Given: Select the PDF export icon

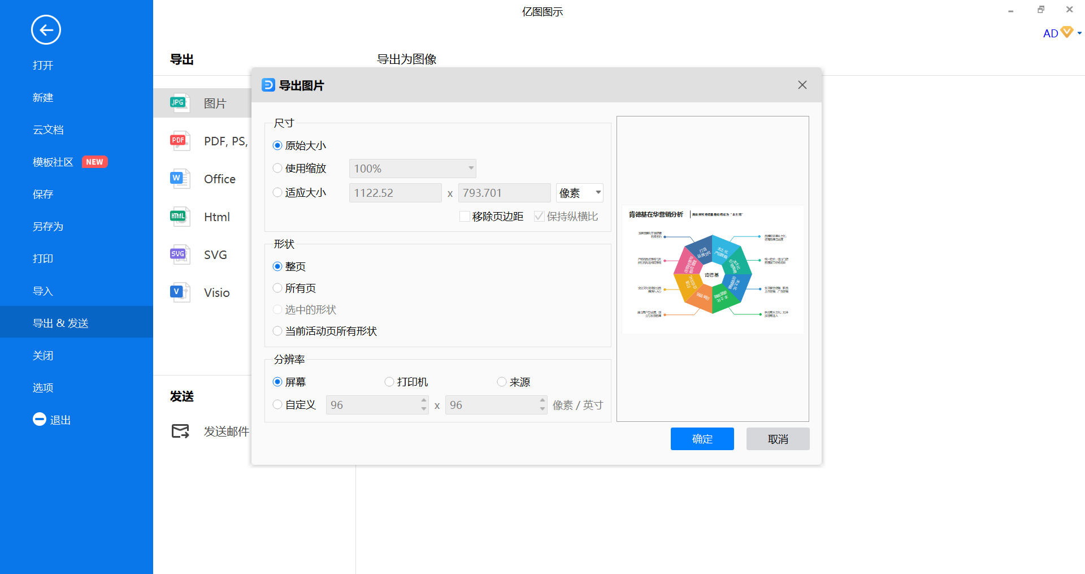Looking at the screenshot, I should [180, 141].
